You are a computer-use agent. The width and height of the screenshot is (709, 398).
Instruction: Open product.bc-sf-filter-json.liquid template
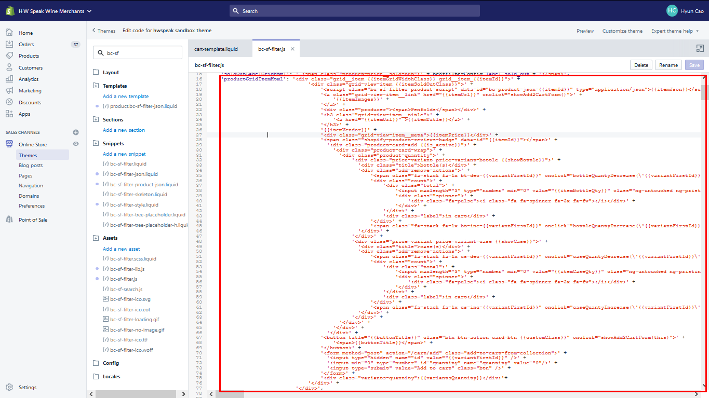coord(140,106)
